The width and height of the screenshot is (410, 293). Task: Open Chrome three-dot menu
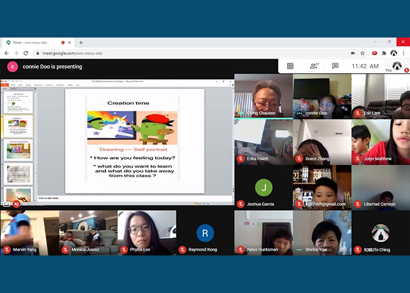[404, 53]
